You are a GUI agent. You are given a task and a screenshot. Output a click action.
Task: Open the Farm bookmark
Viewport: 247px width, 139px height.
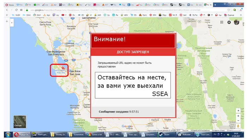(143, 15)
